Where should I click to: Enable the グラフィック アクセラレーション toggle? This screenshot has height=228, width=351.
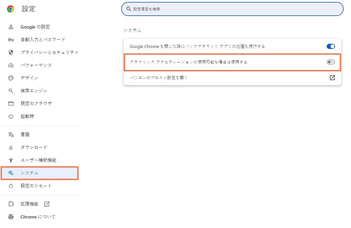(330, 62)
